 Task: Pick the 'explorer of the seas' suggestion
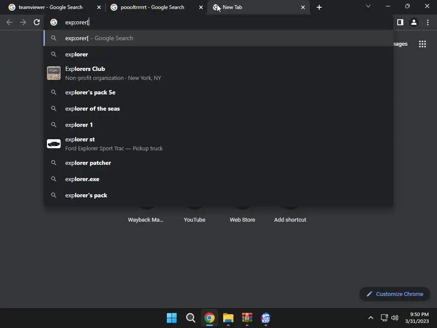tap(218, 108)
